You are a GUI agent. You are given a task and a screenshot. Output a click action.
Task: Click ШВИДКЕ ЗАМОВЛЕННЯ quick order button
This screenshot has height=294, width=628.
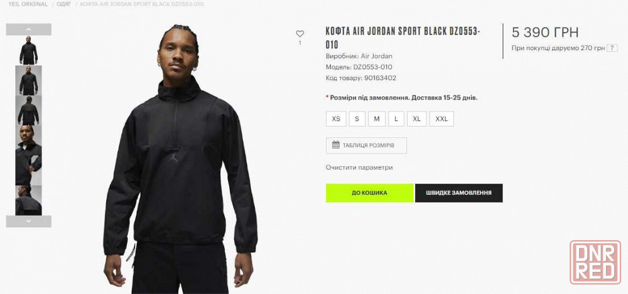(458, 193)
